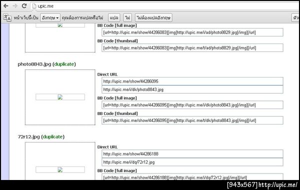Click the หน้าเว็บนี้เป็น text in translate bar
Viewport: 300px width, 190px height.
click(x=26, y=18)
